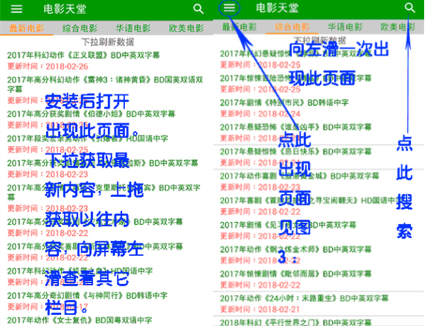425x326 pixels.
Task: Open the 《正义联盟》 BD中英双字幕 entry
Action: click(83, 55)
